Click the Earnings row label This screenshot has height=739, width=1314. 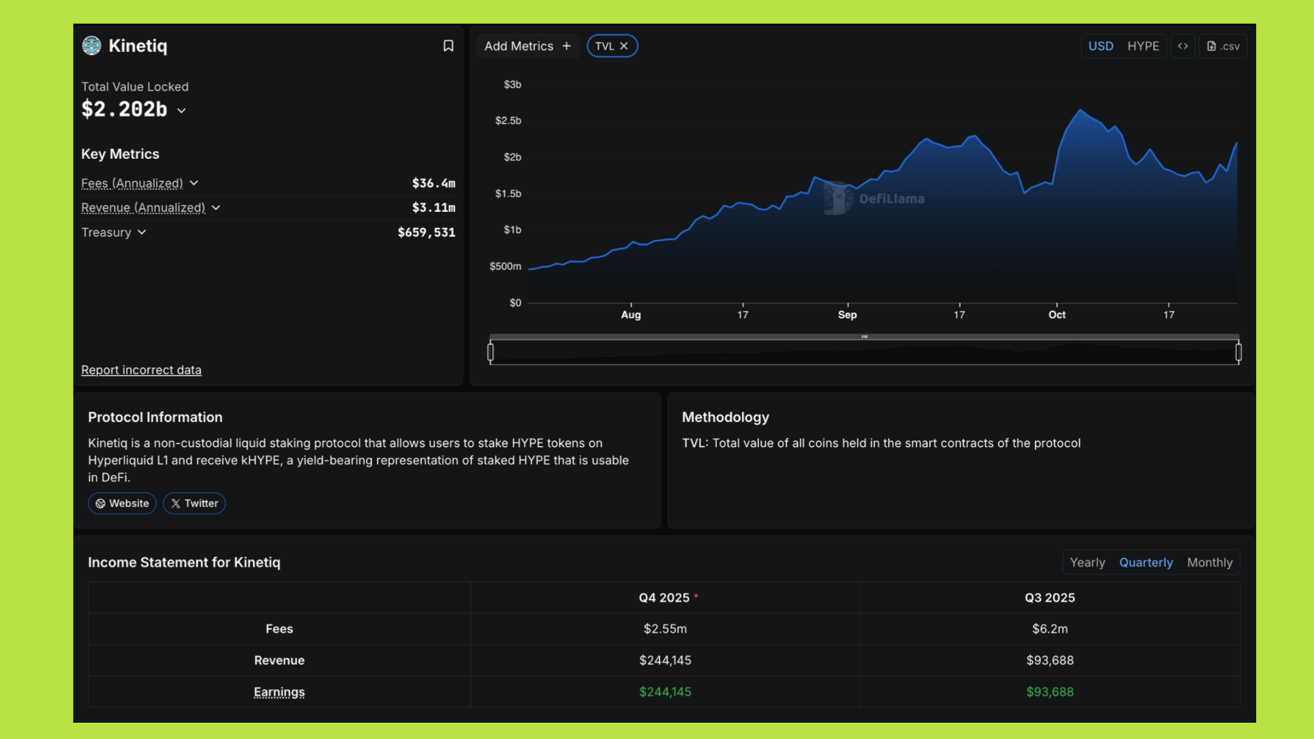point(279,692)
